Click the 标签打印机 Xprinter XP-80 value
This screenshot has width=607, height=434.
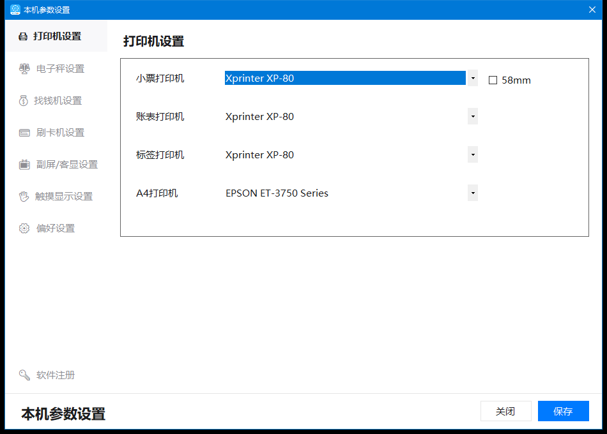260,154
